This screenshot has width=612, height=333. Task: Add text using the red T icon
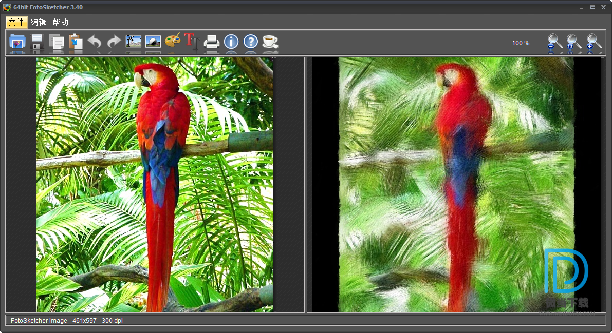(192, 41)
